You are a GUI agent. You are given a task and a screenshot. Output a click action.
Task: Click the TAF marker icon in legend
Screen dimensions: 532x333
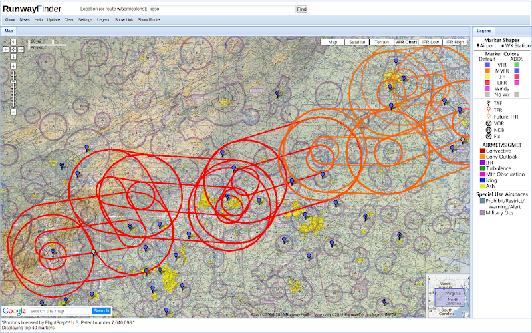pos(489,103)
